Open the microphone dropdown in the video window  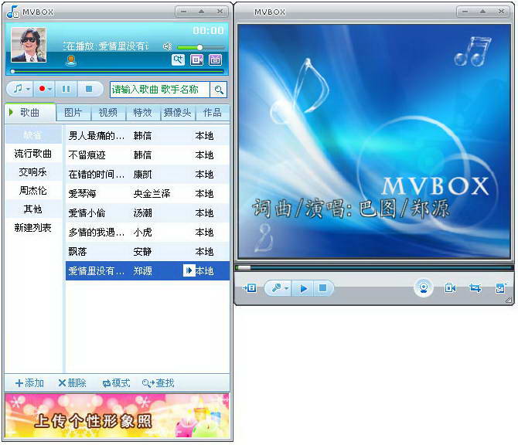[279, 288]
